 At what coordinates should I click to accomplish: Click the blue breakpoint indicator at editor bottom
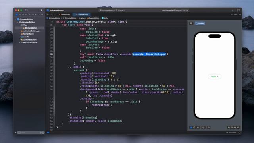tap(48, 133)
